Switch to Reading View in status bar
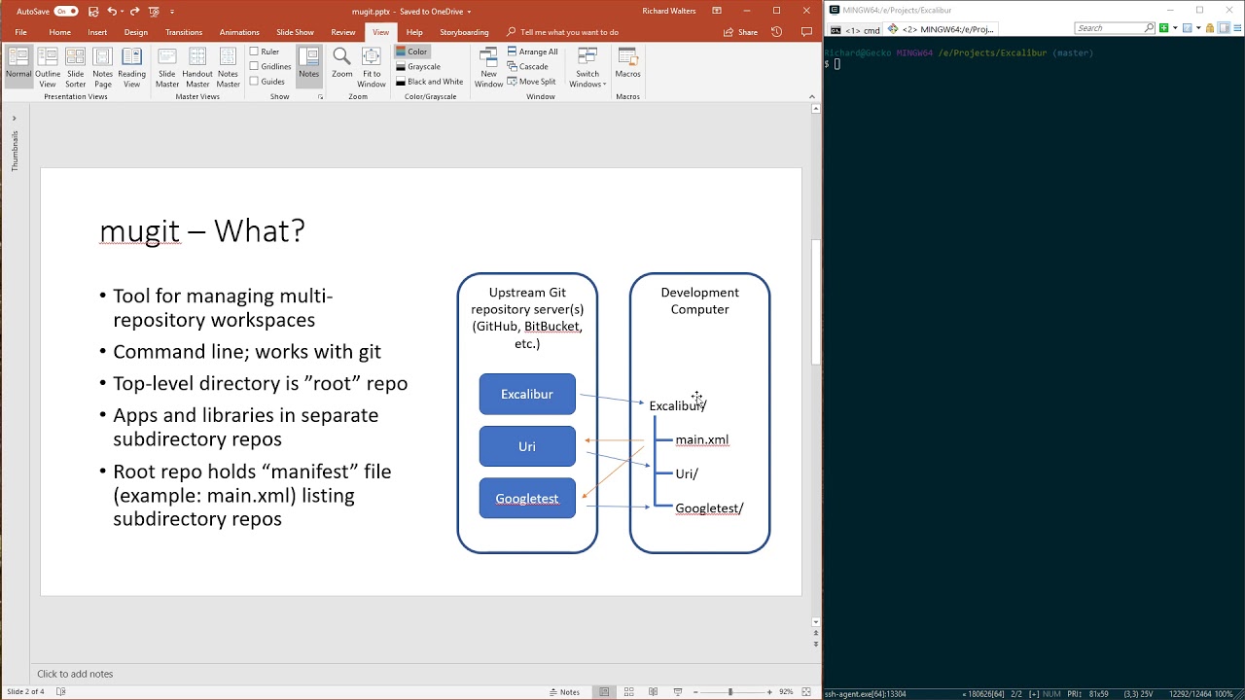This screenshot has height=700, width=1245. click(x=651, y=692)
